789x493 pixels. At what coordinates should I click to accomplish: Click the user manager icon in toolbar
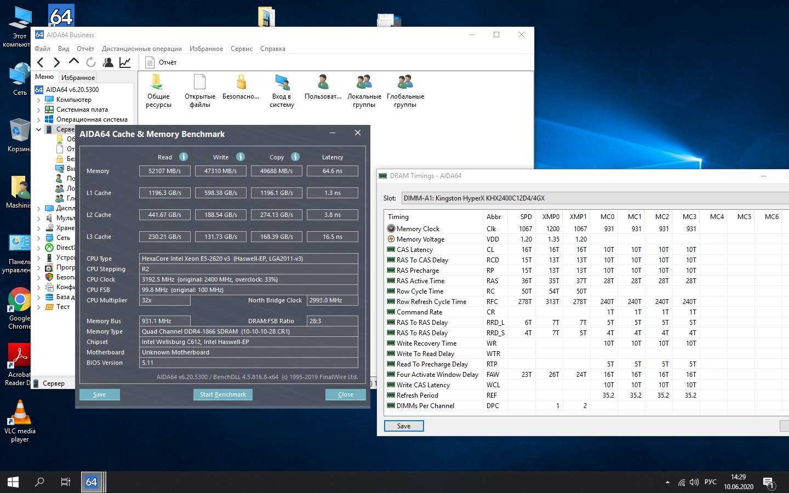pos(108,62)
